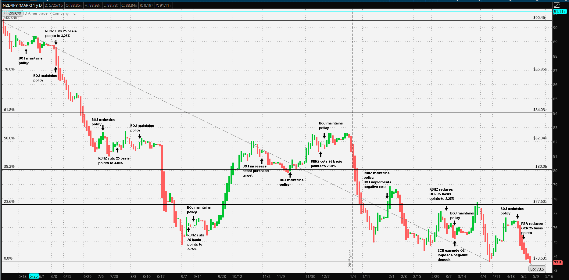This screenshot has width=569, height=280.
Task: Click the $86.85 Fibonacci price label
Action: click(x=540, y=69)
